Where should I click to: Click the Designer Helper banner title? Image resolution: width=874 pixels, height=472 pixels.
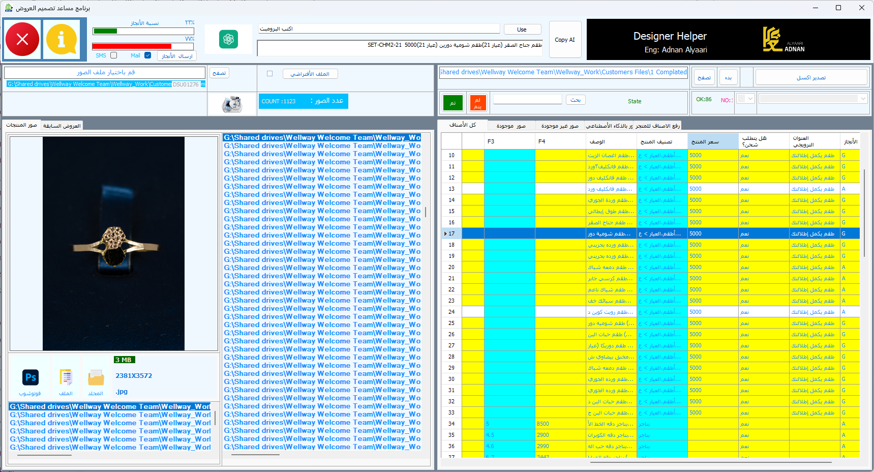tap(670, 36)
